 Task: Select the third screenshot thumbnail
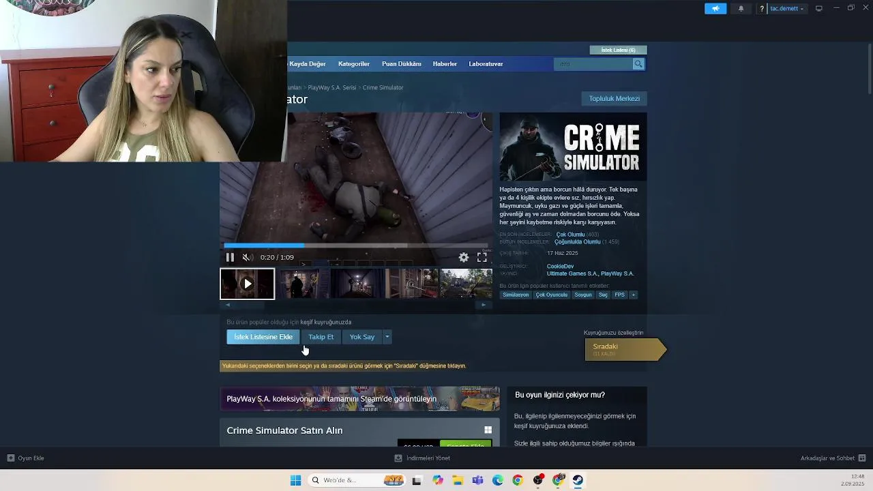click(357, 284)
